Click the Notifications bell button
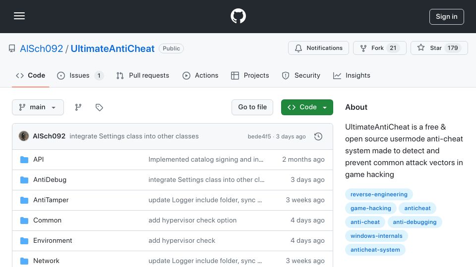The width and height of the screenshot is (476, 267). pyautogui.click(x=318, y=48)
